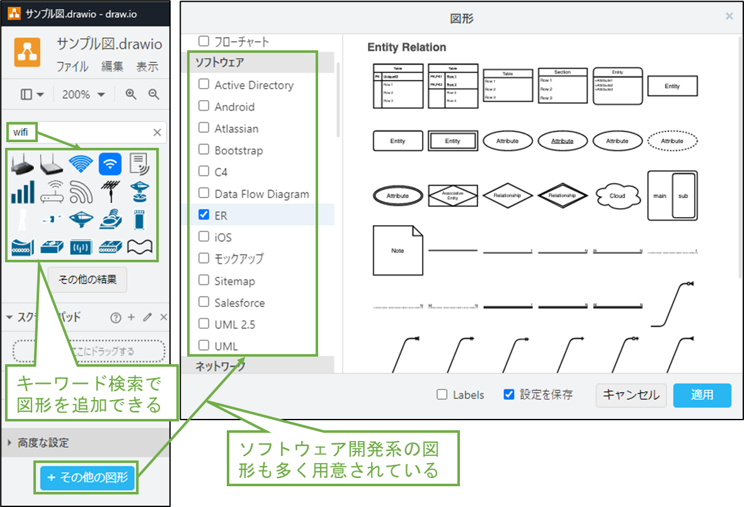The width and height of the screenshot is (744, 507).
Task: Click the draw.io orange logo
Action: 27,52
